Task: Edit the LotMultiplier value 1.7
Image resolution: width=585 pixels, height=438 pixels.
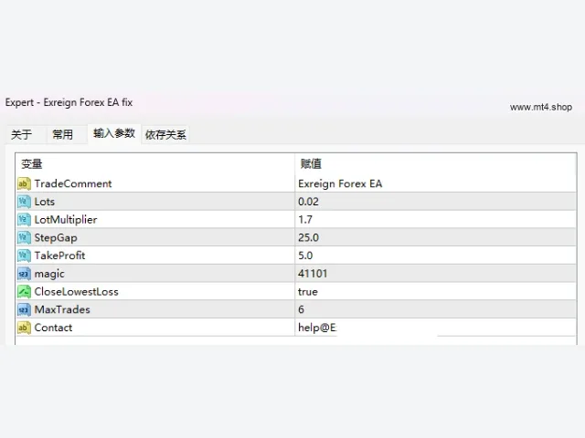Action: pos(435,219)
